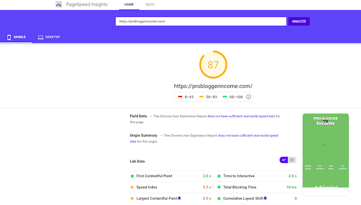Click the 87 performance score gauge
Image resolution: width=361 pixels, height=205 pixels.
213,65
